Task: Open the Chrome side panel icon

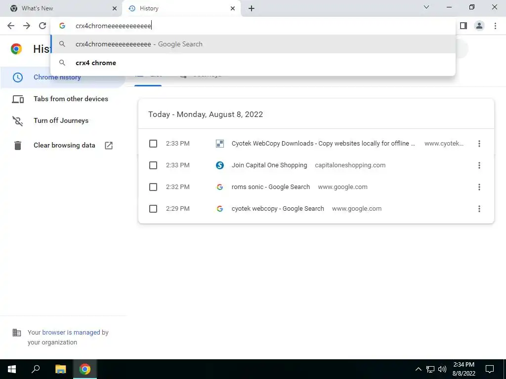Action: (464, 26)
